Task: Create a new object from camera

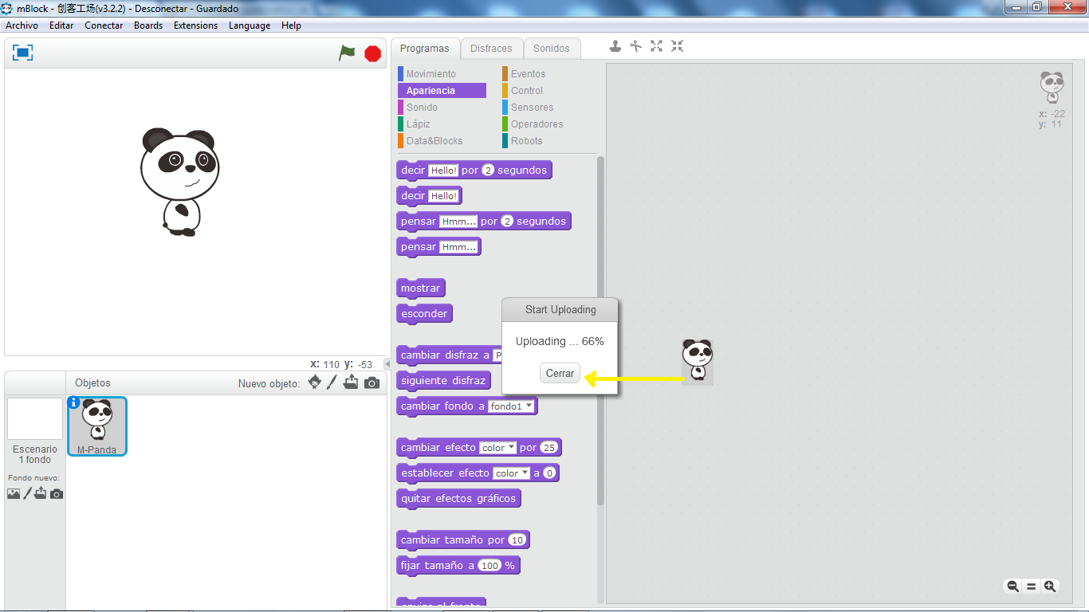Action: pos(372,383)
